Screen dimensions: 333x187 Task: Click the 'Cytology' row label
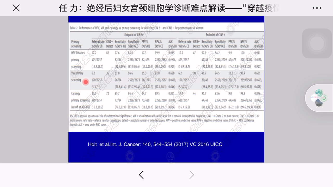point(76,93)
